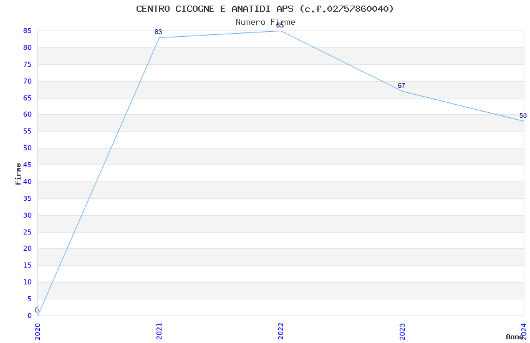Screen dimensions: 530x343
Task: Click the 2020 year label
Action: (x=37, y=332)
